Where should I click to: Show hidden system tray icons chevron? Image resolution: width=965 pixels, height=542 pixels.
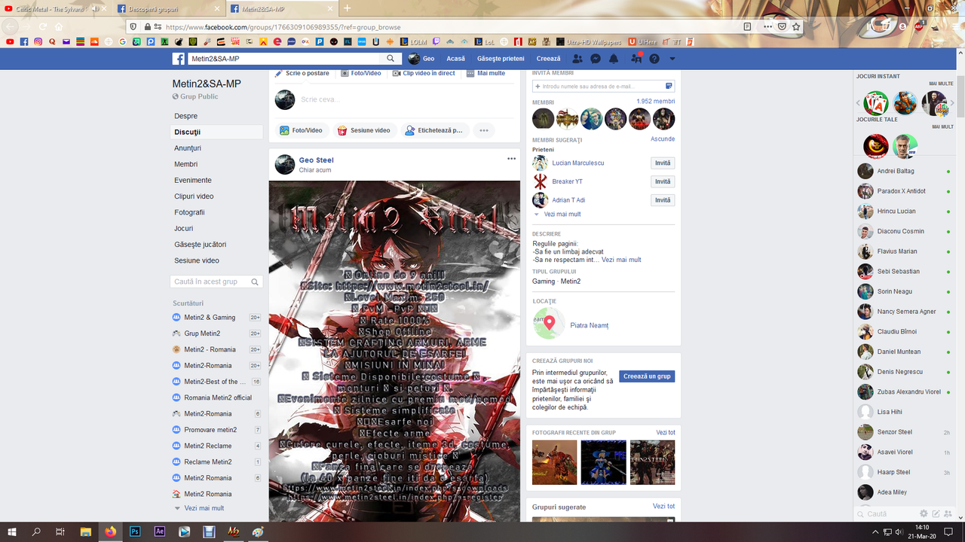(875, 531)
